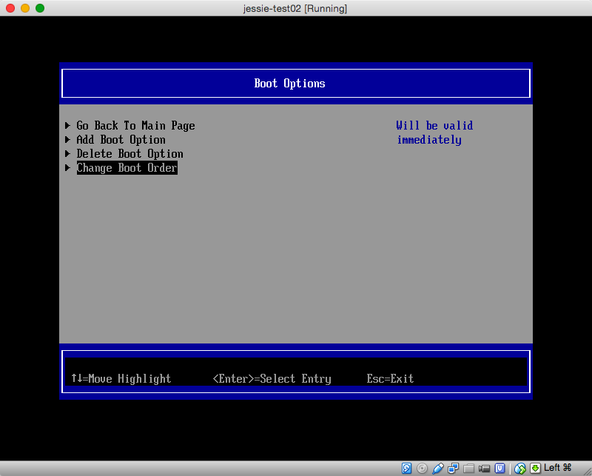Click the window resize grip in corner
Image resolution: width=592 pixels, height=476 pixels.
point(587,471)
